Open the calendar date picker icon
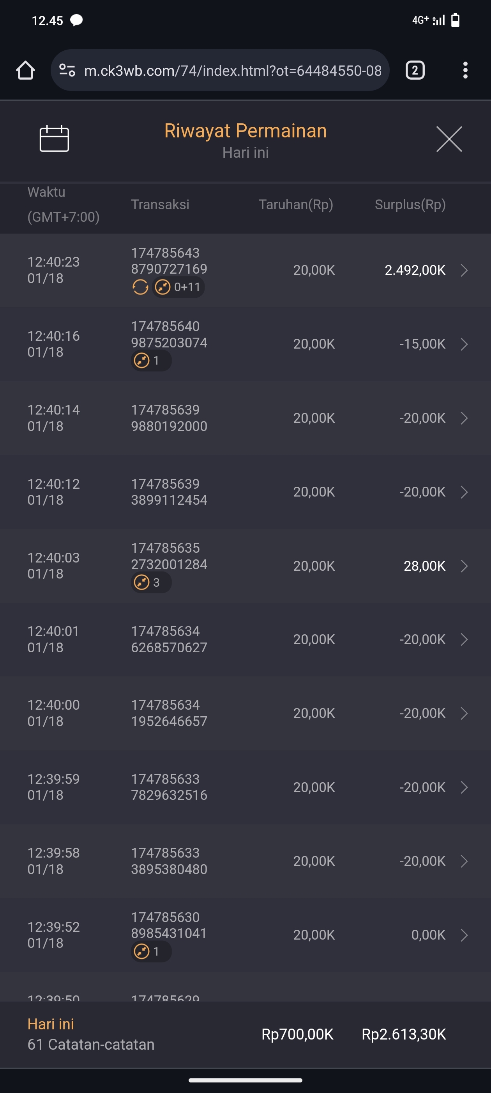 pyautogui.click(x=54, y=139)
